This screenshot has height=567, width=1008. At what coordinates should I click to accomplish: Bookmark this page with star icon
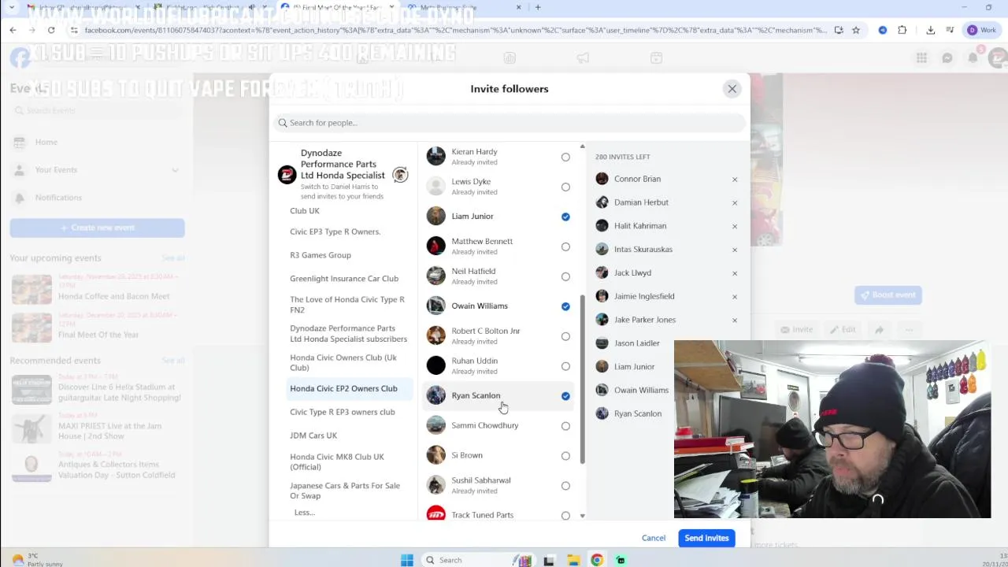(x=856, y=30)
